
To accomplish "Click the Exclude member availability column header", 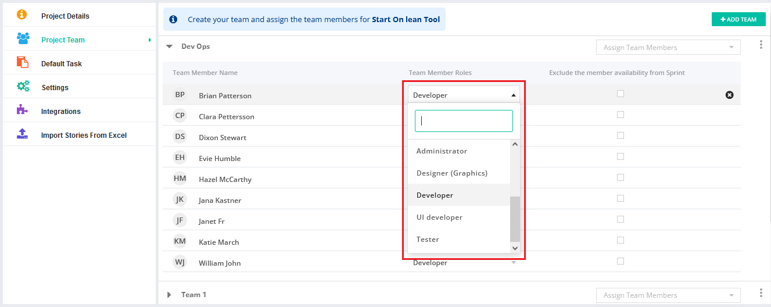I will point(617,73).
